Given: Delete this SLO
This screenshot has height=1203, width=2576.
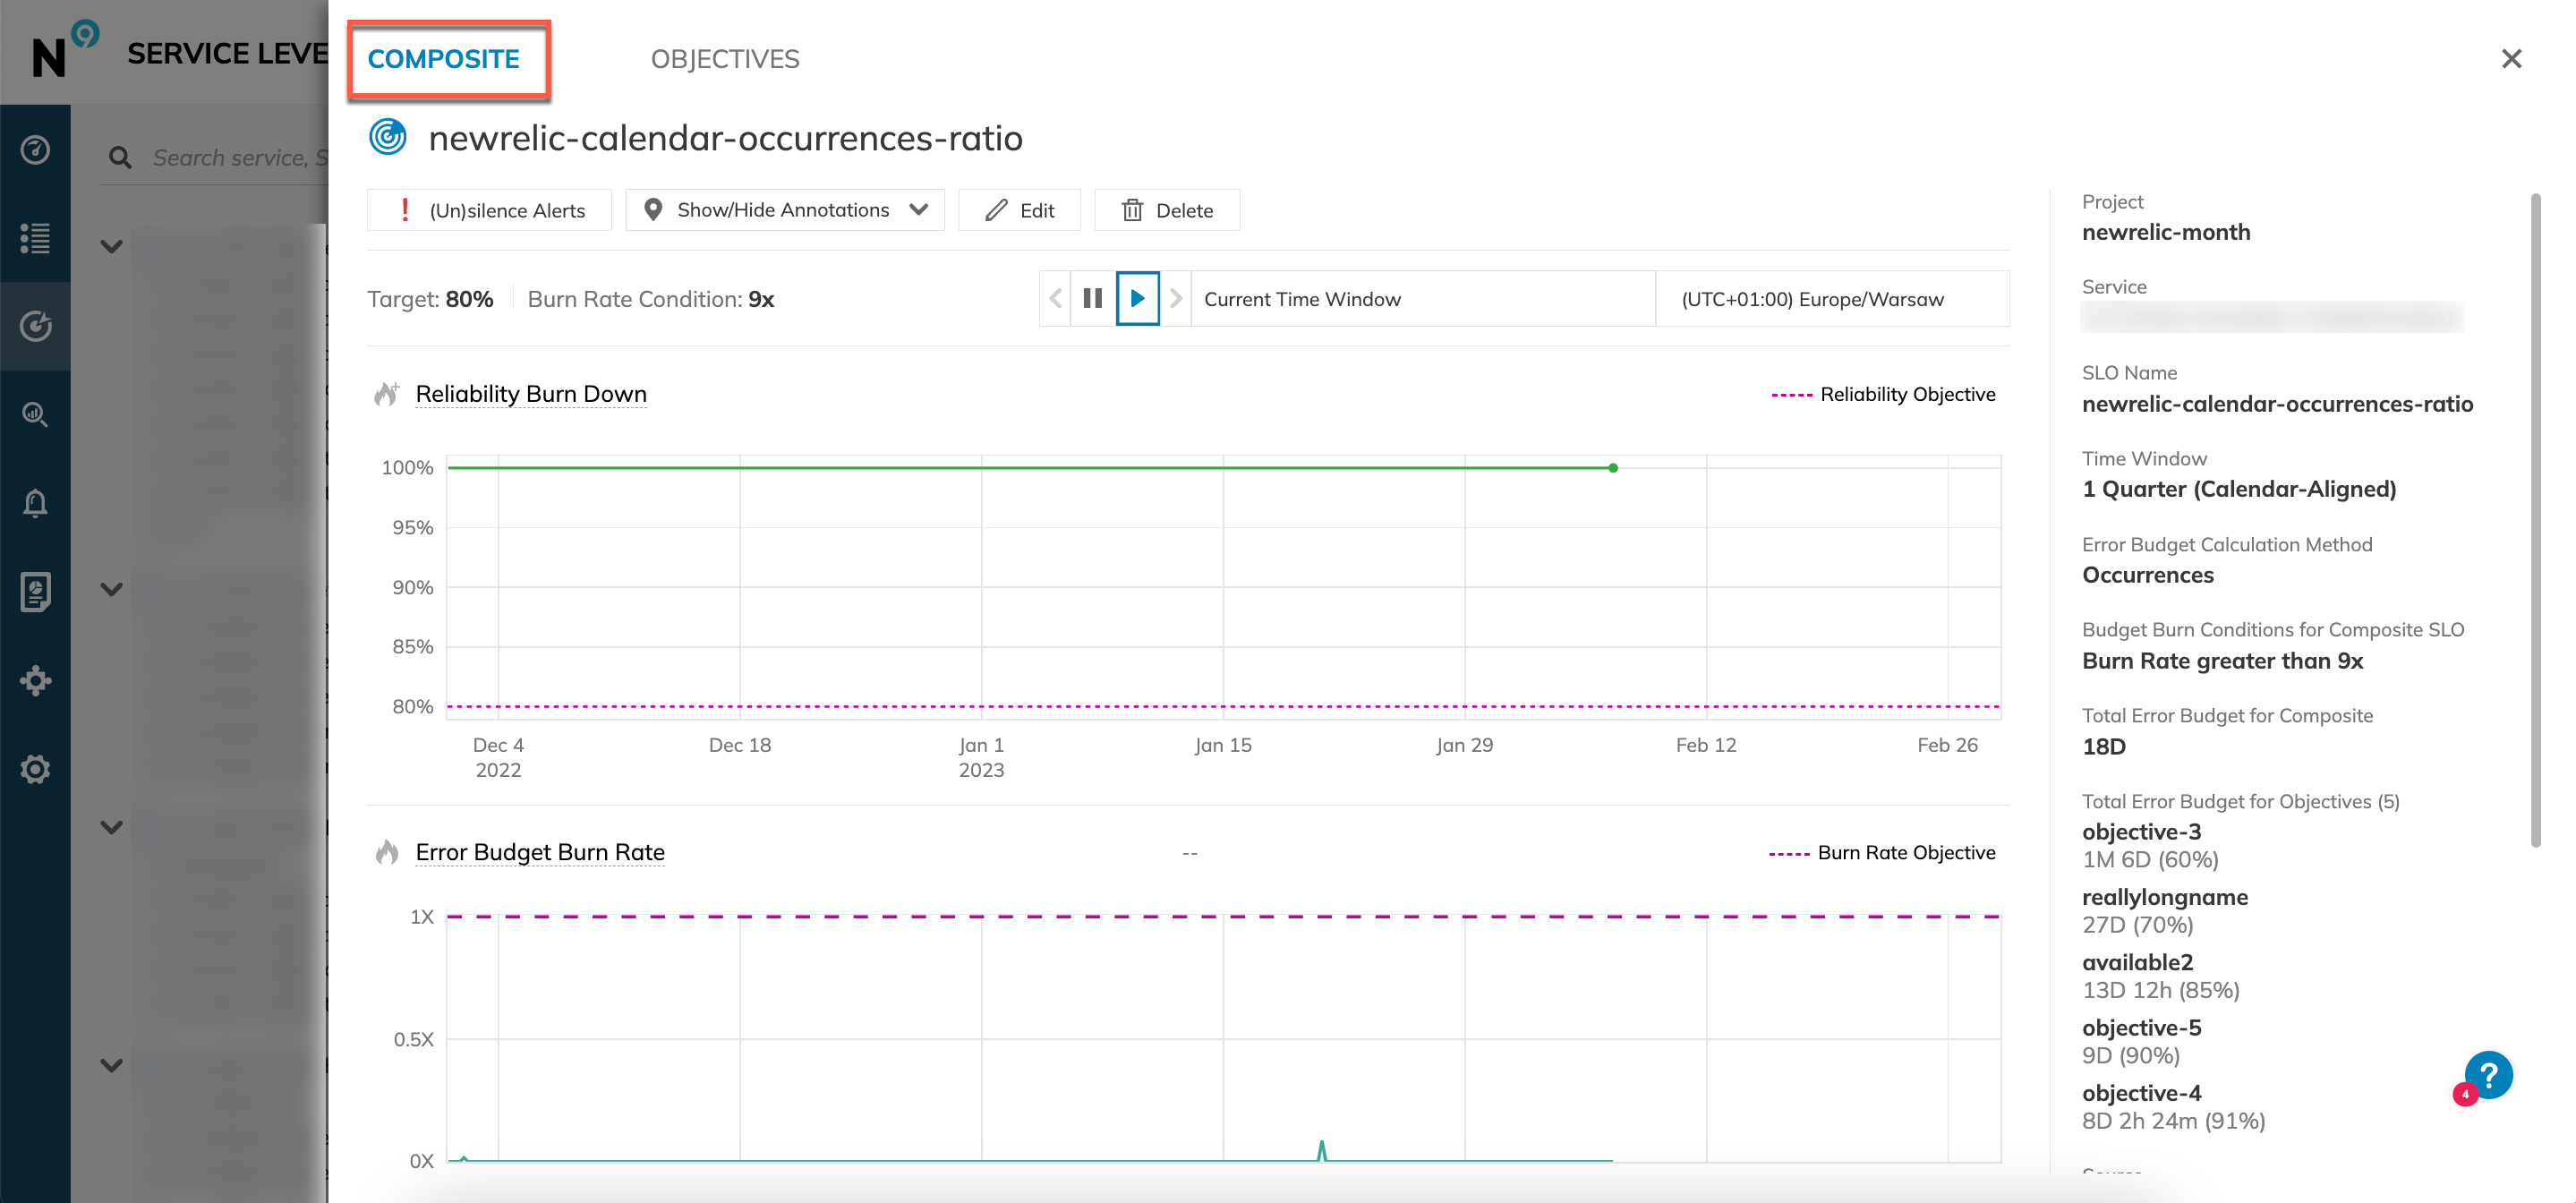Looking at the screenshot, I should pos(1167,210).
